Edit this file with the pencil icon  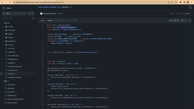[182, 21]
